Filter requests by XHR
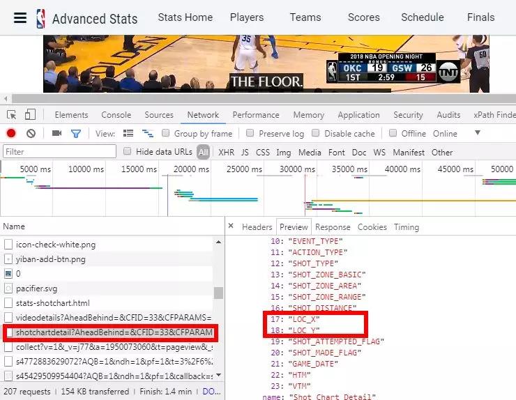The image size is (516, 400). pyautogui.click(x=227, y=153)
